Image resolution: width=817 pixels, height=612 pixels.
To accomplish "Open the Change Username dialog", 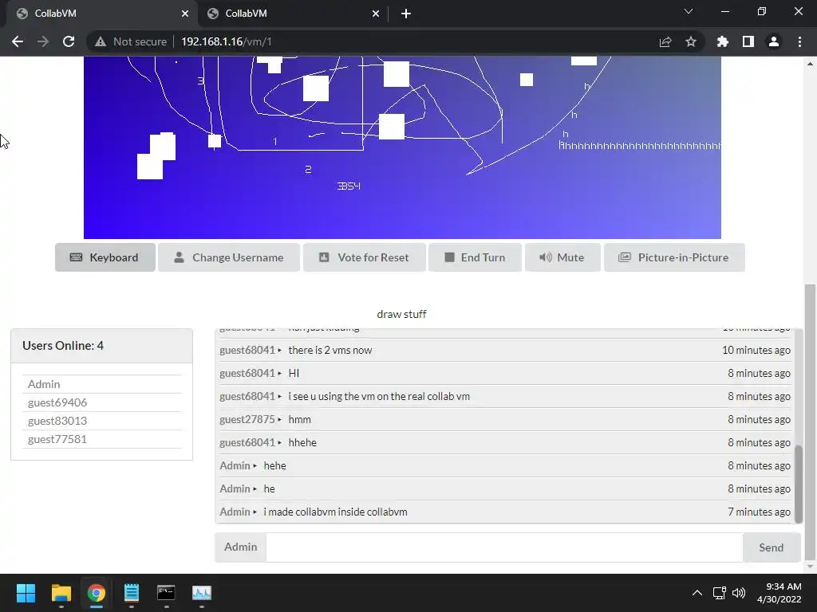I will [x=229, y=257].
